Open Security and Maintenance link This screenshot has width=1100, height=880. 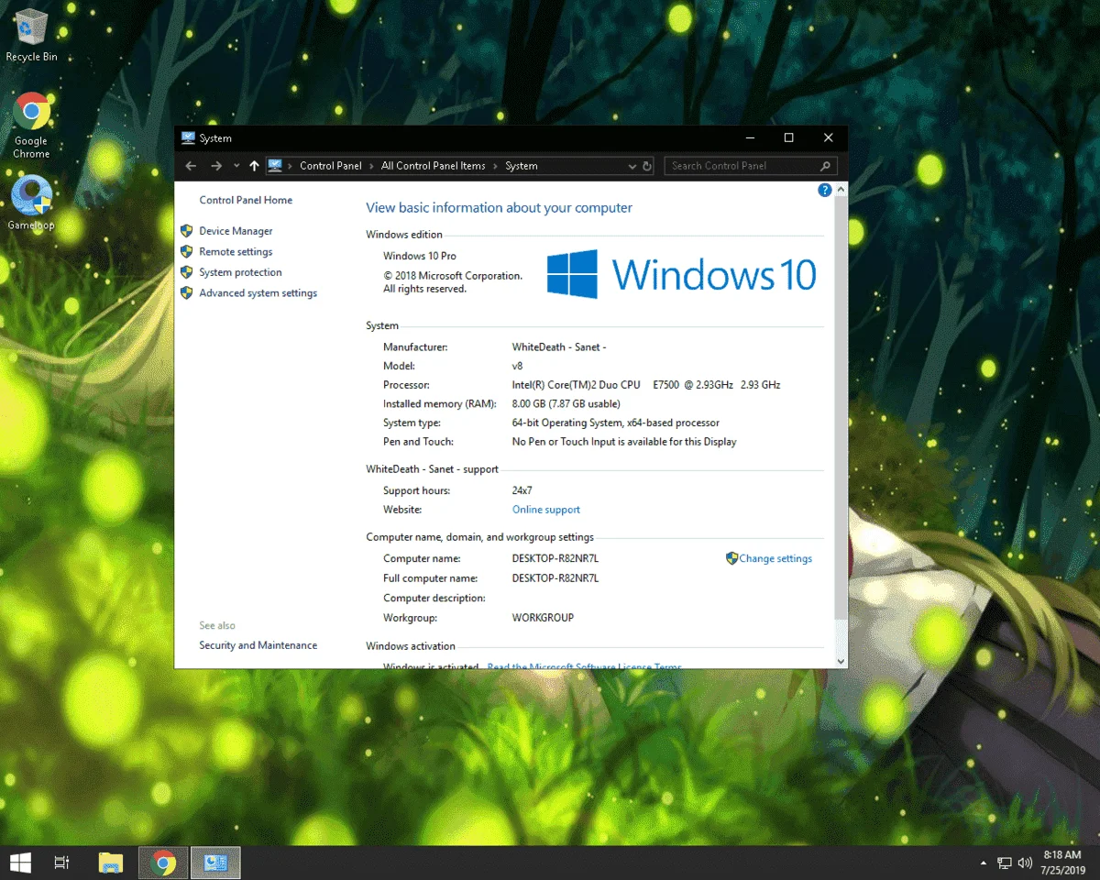(258, 645)
